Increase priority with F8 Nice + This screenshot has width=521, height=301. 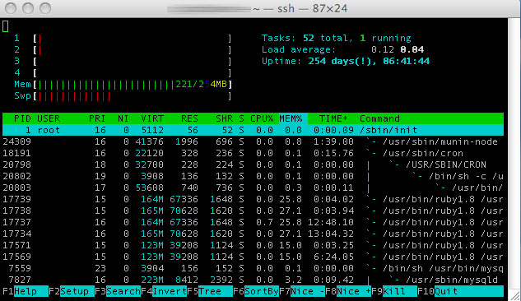[348, 291]
